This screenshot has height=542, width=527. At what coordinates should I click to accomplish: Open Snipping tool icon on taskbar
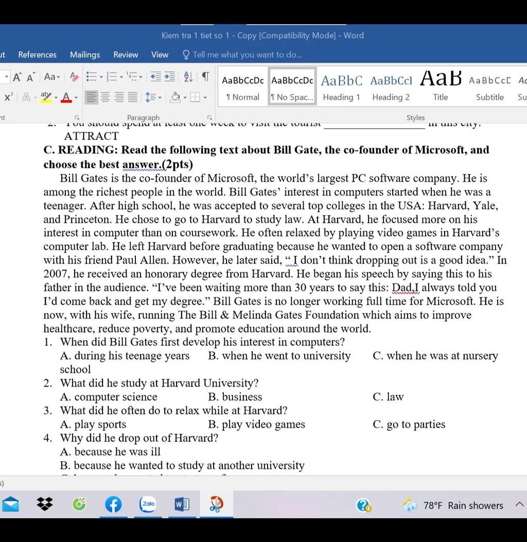(x=216, y=504)
